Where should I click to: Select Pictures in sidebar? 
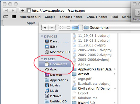point(55,96)
